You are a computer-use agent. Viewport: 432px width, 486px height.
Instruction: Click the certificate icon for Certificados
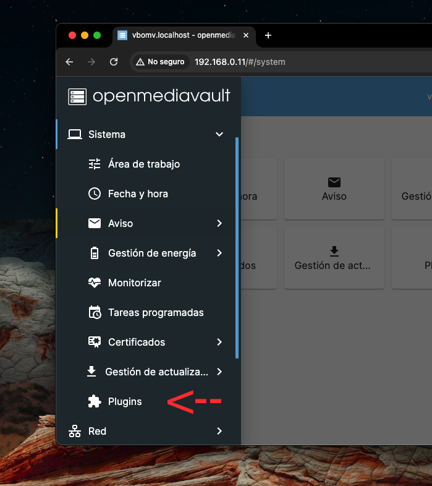pos(95,342)
